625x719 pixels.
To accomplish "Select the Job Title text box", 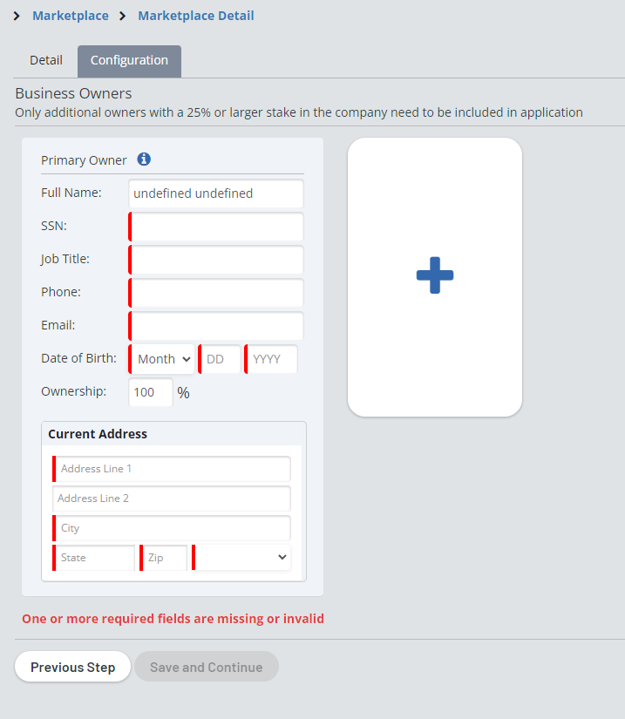I will point(216,260).
